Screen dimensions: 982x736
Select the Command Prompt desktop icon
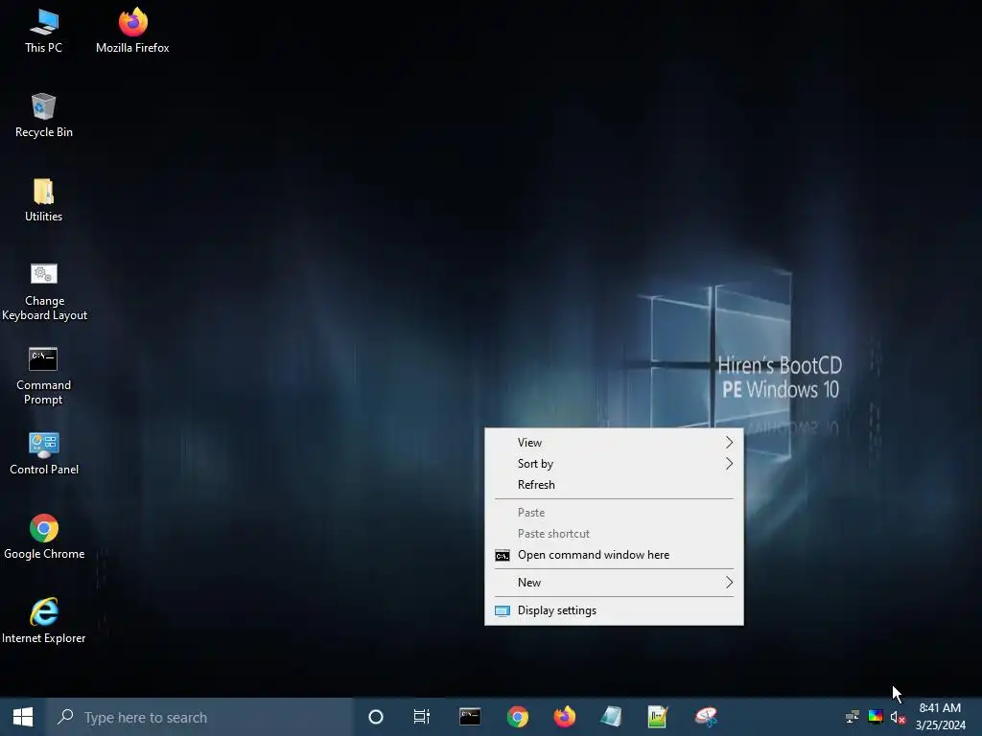[43, 376]
